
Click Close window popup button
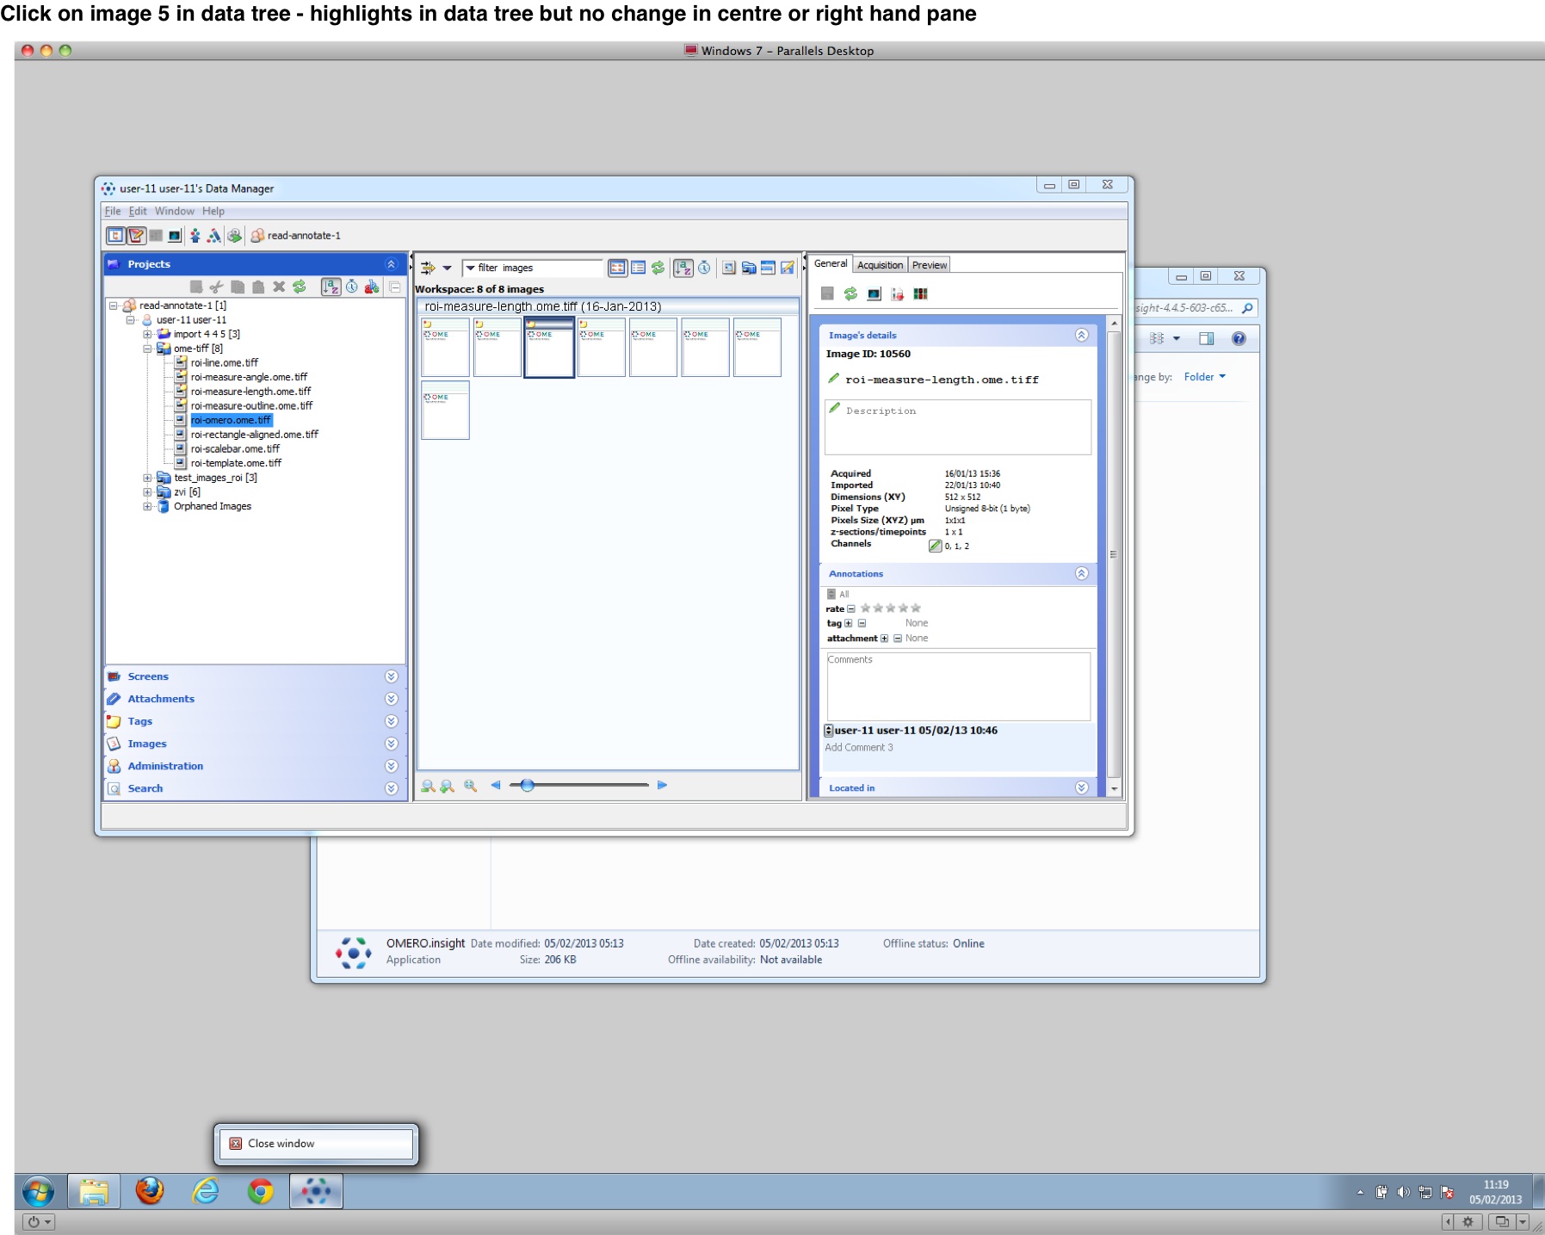click(x=281, y=1144)
